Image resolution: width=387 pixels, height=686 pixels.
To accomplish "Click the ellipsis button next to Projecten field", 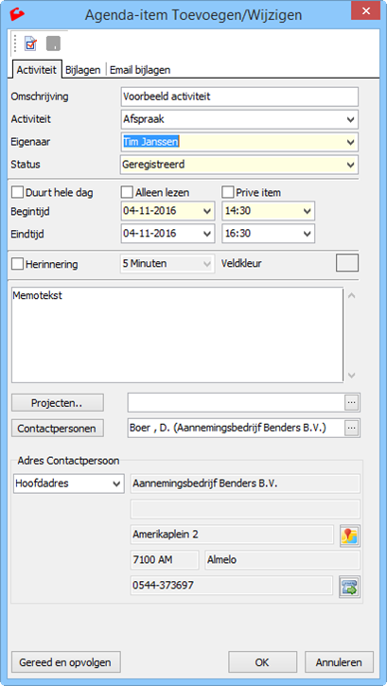I will point(352,402).
